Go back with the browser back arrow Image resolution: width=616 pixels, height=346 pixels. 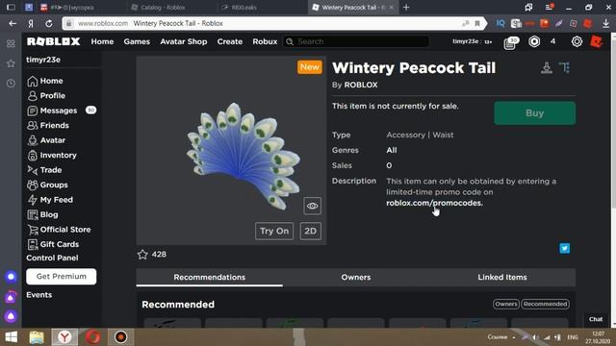click(13, 23)
